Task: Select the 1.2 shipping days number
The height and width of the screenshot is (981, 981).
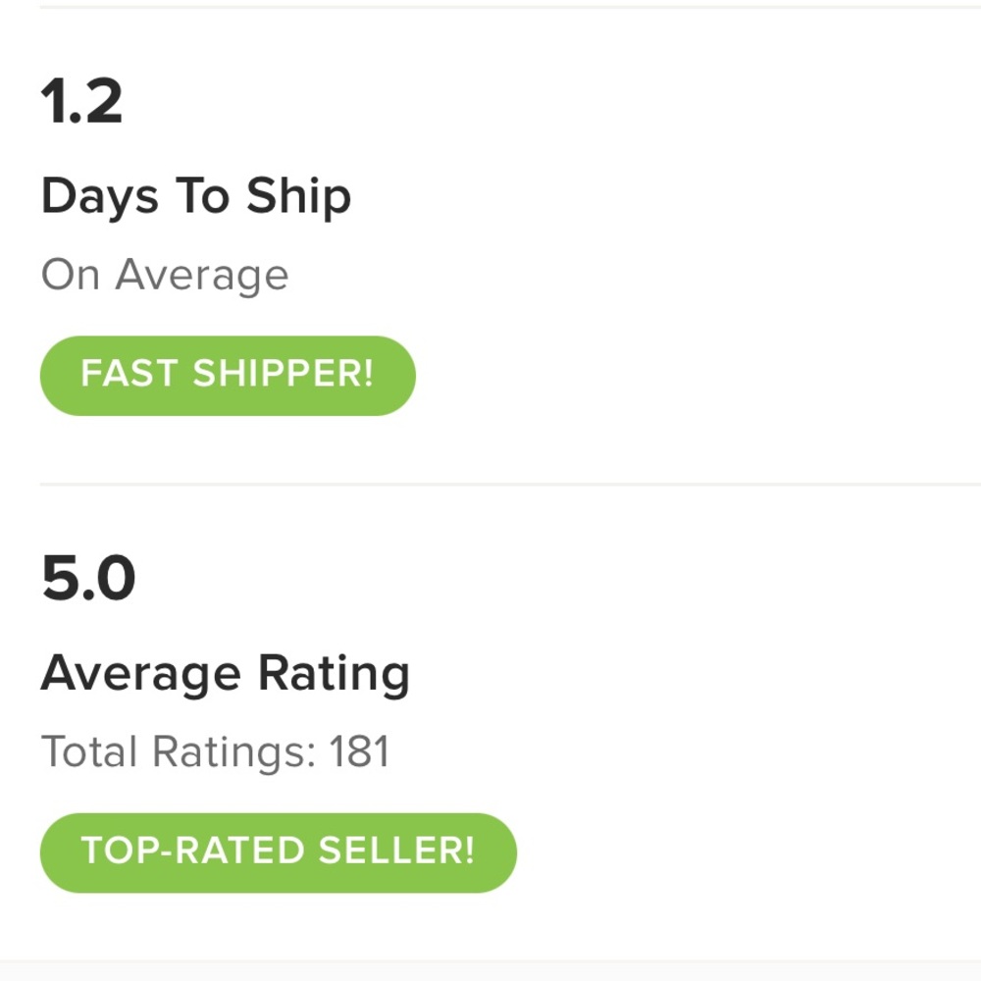Action: [x=81, y=102]
